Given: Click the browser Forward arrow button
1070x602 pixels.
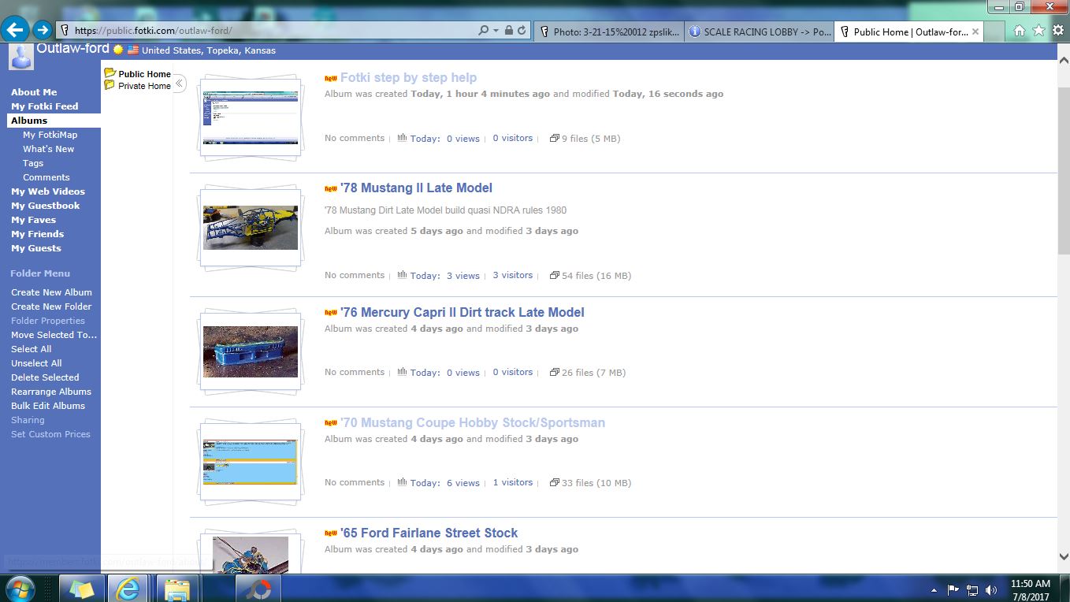Looking at the screenshot, I should (x=43, y=31).
